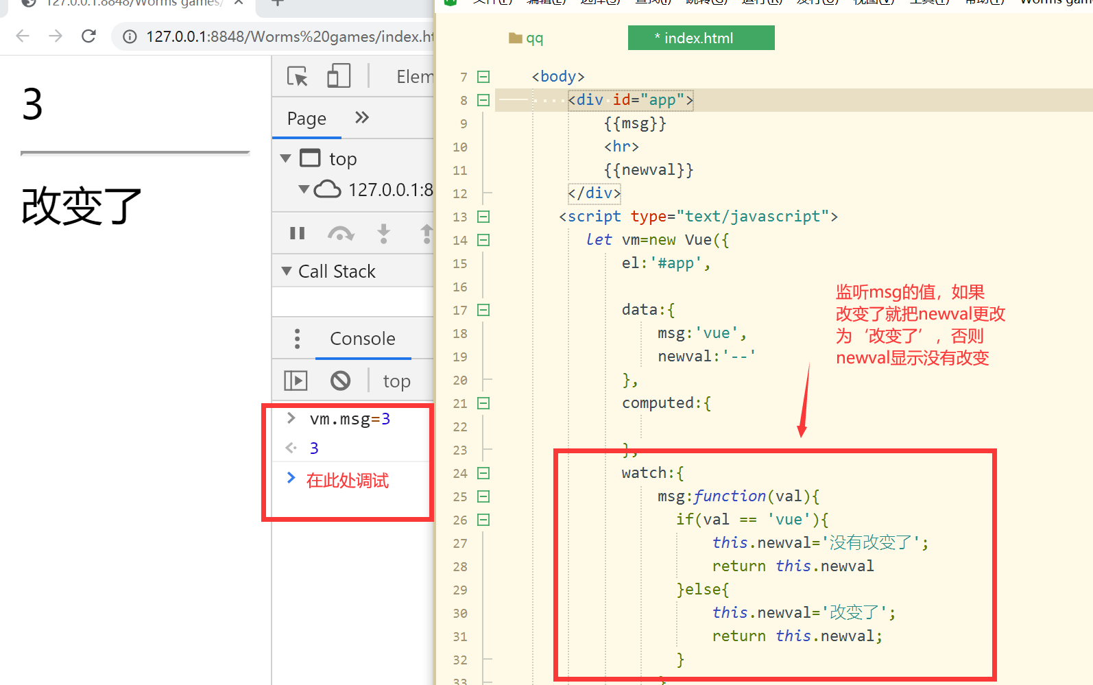Fold the data object at line 17
Viewport: 1093px width, 685px height.
click(483, 310)
